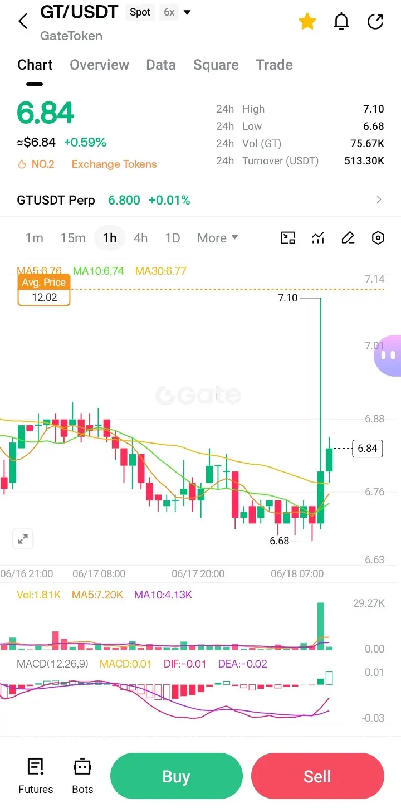Tap the MA5:6.76 indicator label
Viewport: 401px width, 808px height.
[40, 271]
